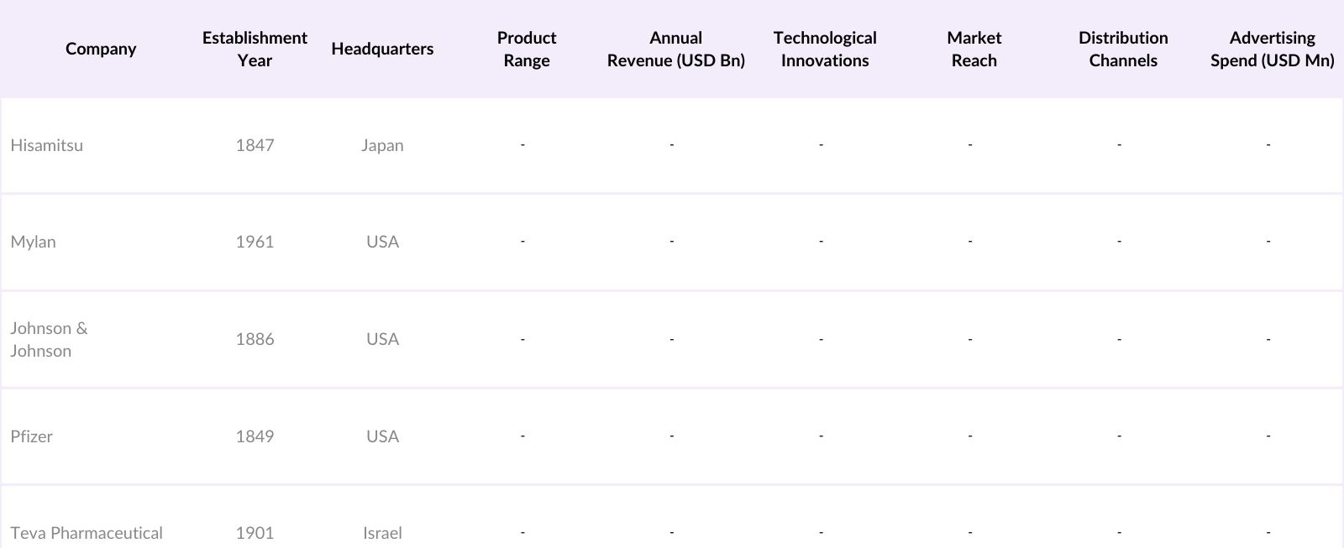1344x548 pixels.
Task: Click the Israel headquarters cell
Action: click(x=382, y=533)
